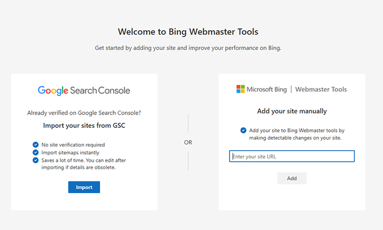Click the Get started by adding your site subtitle
The height and width of the screenshot is (230, 383).
pos(188,48)
